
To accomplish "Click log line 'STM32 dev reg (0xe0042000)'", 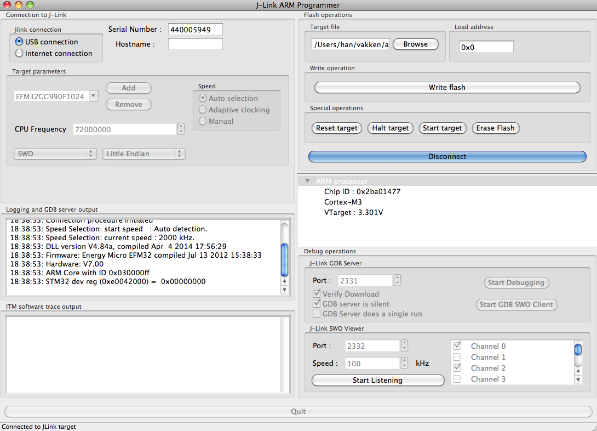I will [x=108, y=281].
